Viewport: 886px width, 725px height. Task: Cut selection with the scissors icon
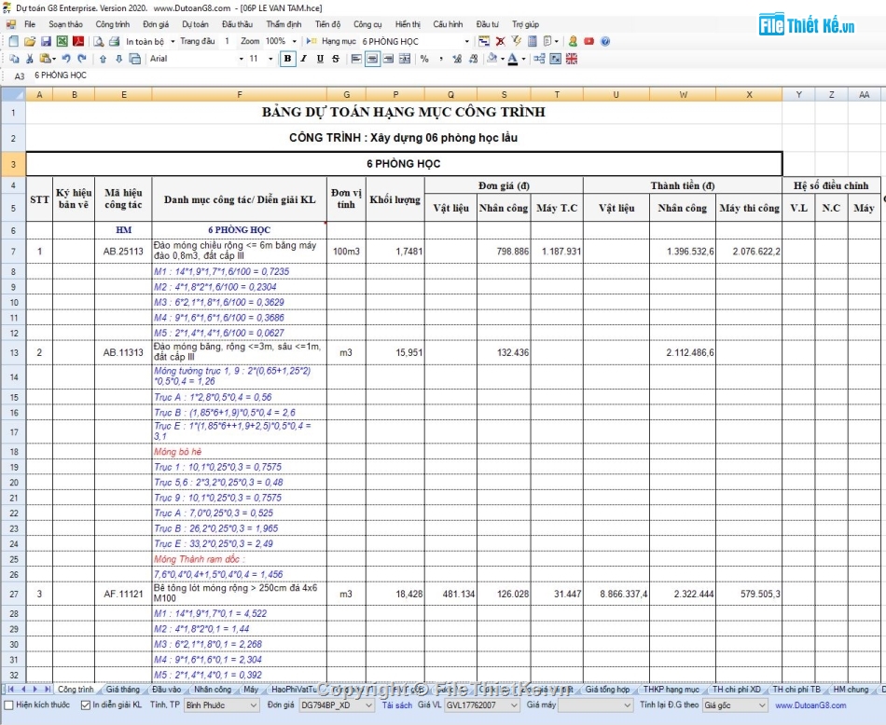point(30,59)
